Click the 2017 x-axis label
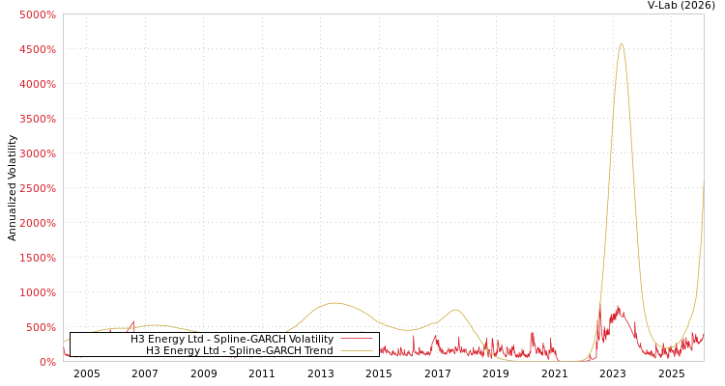This screenshot has width=725, height=386. click(437, 373)
